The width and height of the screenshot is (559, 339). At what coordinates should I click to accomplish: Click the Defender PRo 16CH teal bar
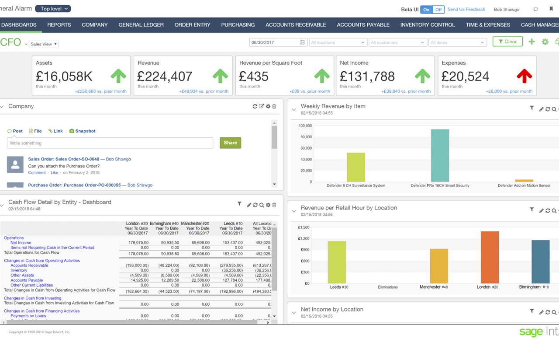[440, 155]
